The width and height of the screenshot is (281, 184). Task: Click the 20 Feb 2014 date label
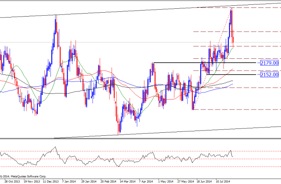pos(108,181)
